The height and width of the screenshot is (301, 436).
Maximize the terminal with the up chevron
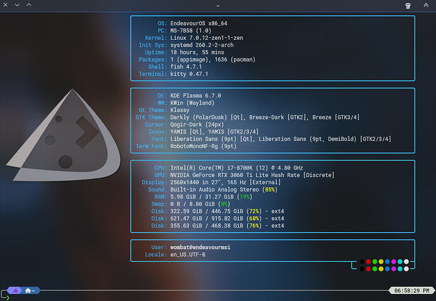(28, 4)
